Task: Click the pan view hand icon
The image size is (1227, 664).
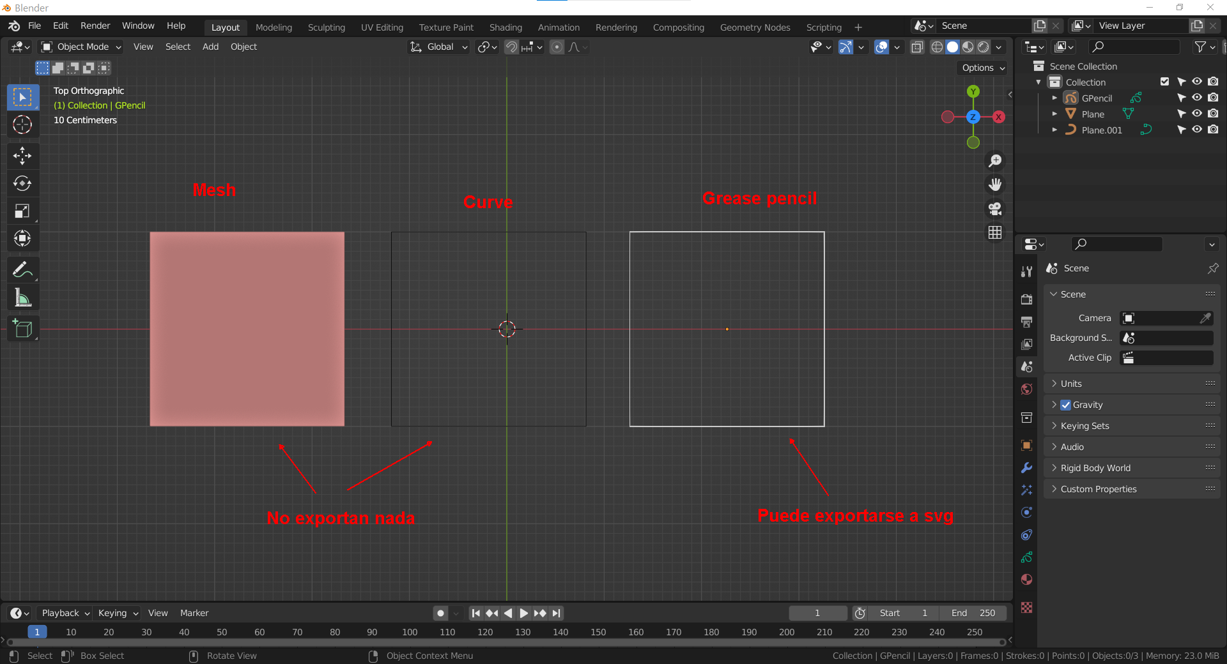Action: [x=995, y=185]
